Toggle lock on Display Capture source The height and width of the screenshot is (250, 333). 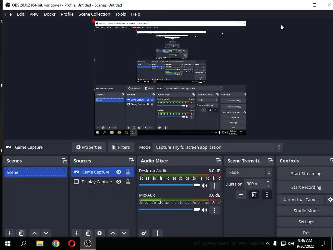[x=127, y=182]
